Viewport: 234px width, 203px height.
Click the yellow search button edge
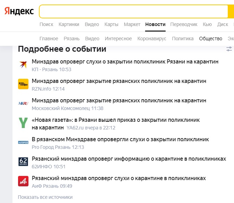coord(231,11)
